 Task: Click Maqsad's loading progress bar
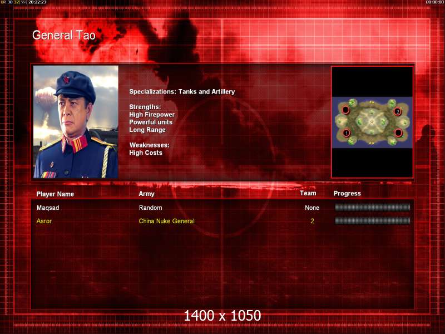point(372,208)
